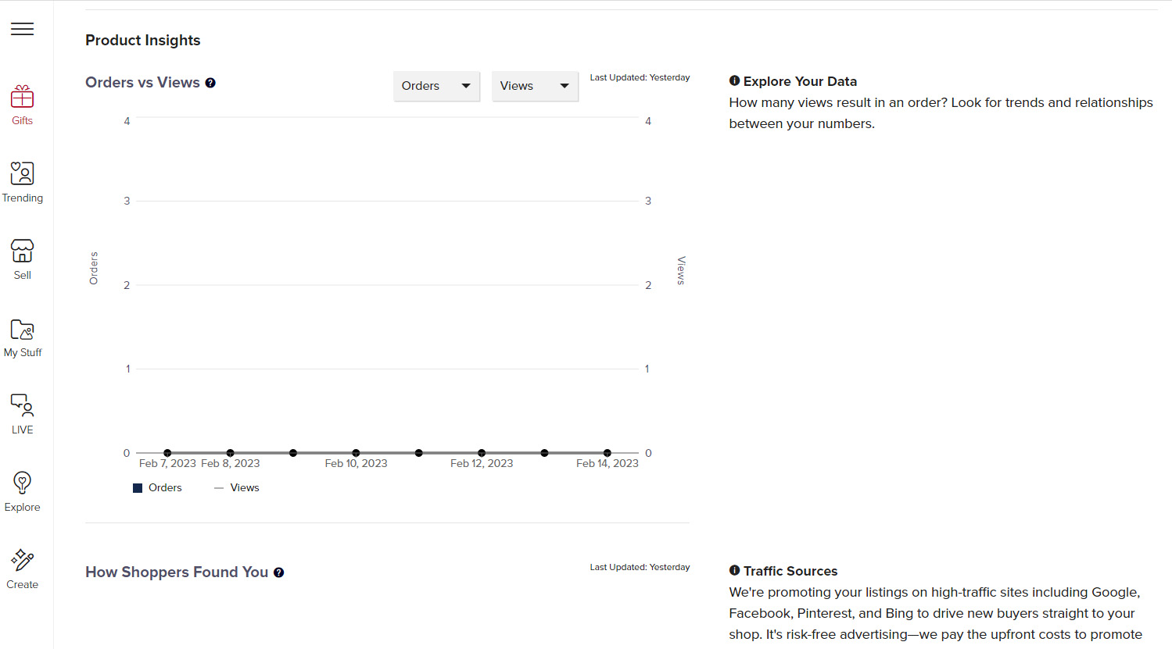Select the Feb 14, 2023 data point
Image resolution: width=1172 pixels, height=649 pixels.
click(608, 453)
